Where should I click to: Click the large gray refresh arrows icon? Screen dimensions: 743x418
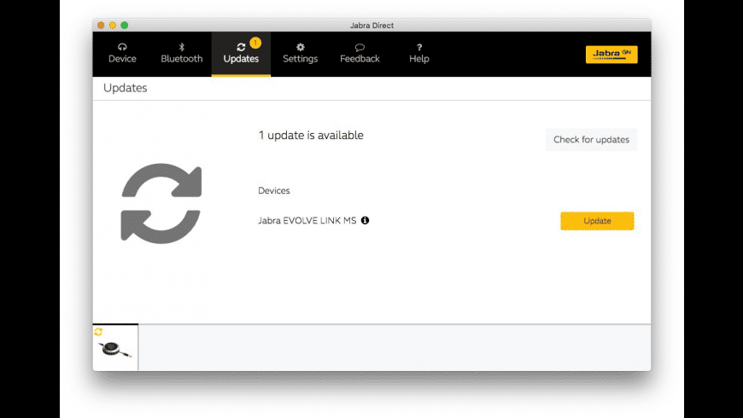pyautogui.click(x=161, y=203)
